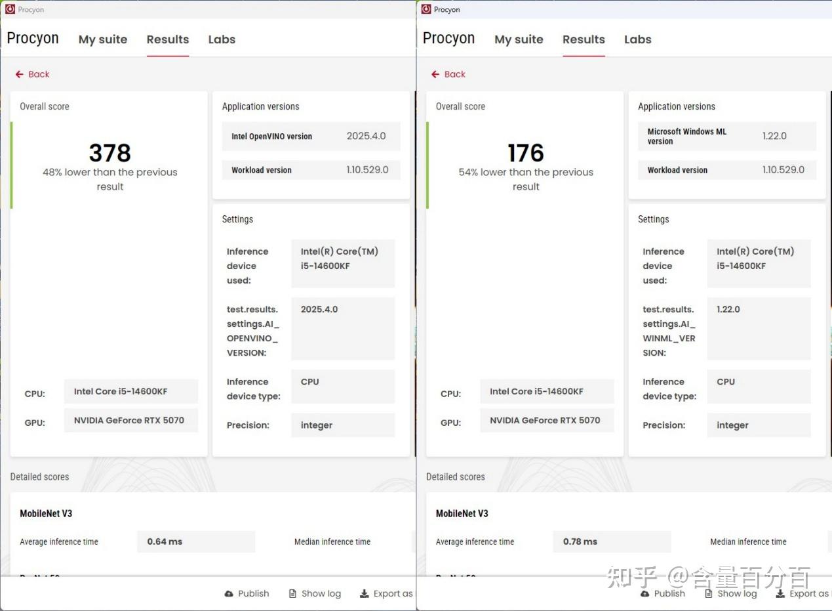Screen dimensions: 832x611
Task: Click AI_OPENVINO_VERSION setting value 2025.4.0
Action: [x=343, y=328]
